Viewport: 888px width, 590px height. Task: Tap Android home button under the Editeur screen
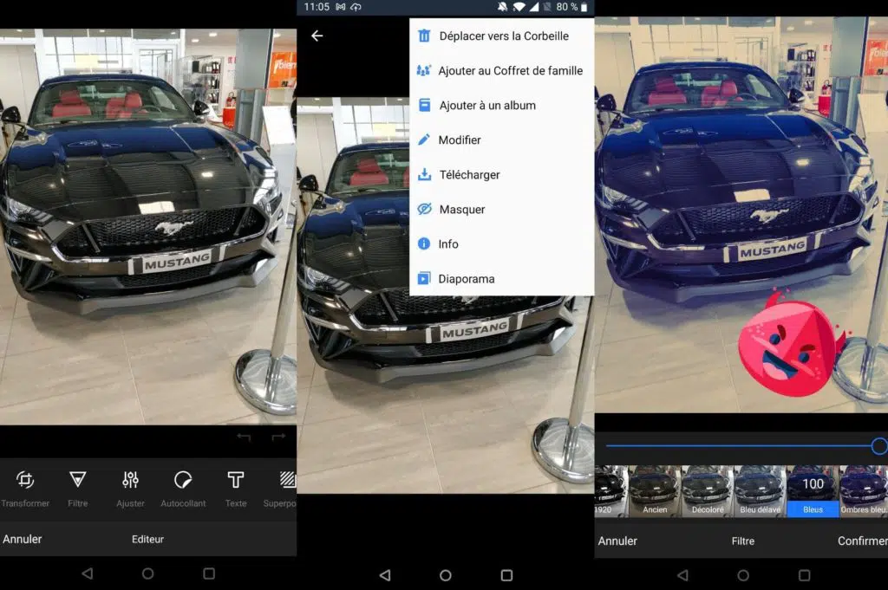click(147, 574)
